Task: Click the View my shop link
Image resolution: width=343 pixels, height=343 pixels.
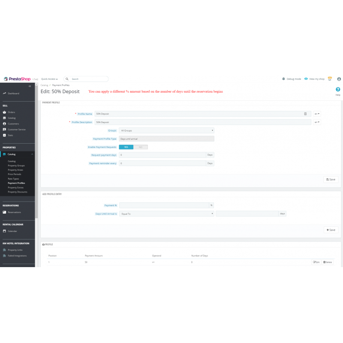Action: [x=317, y=79]
